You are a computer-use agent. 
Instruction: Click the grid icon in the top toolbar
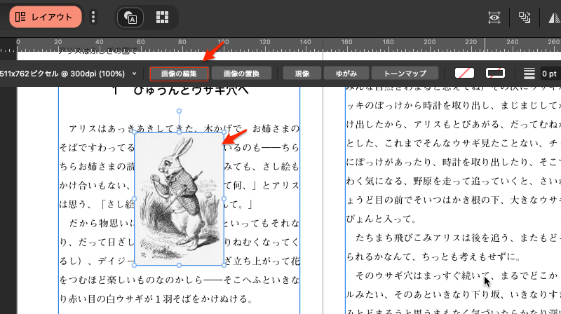coord(162,18)
